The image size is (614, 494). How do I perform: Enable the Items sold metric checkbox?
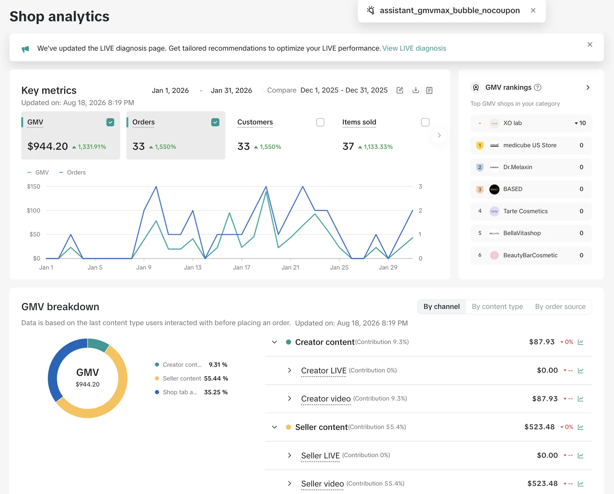point(425,122)
